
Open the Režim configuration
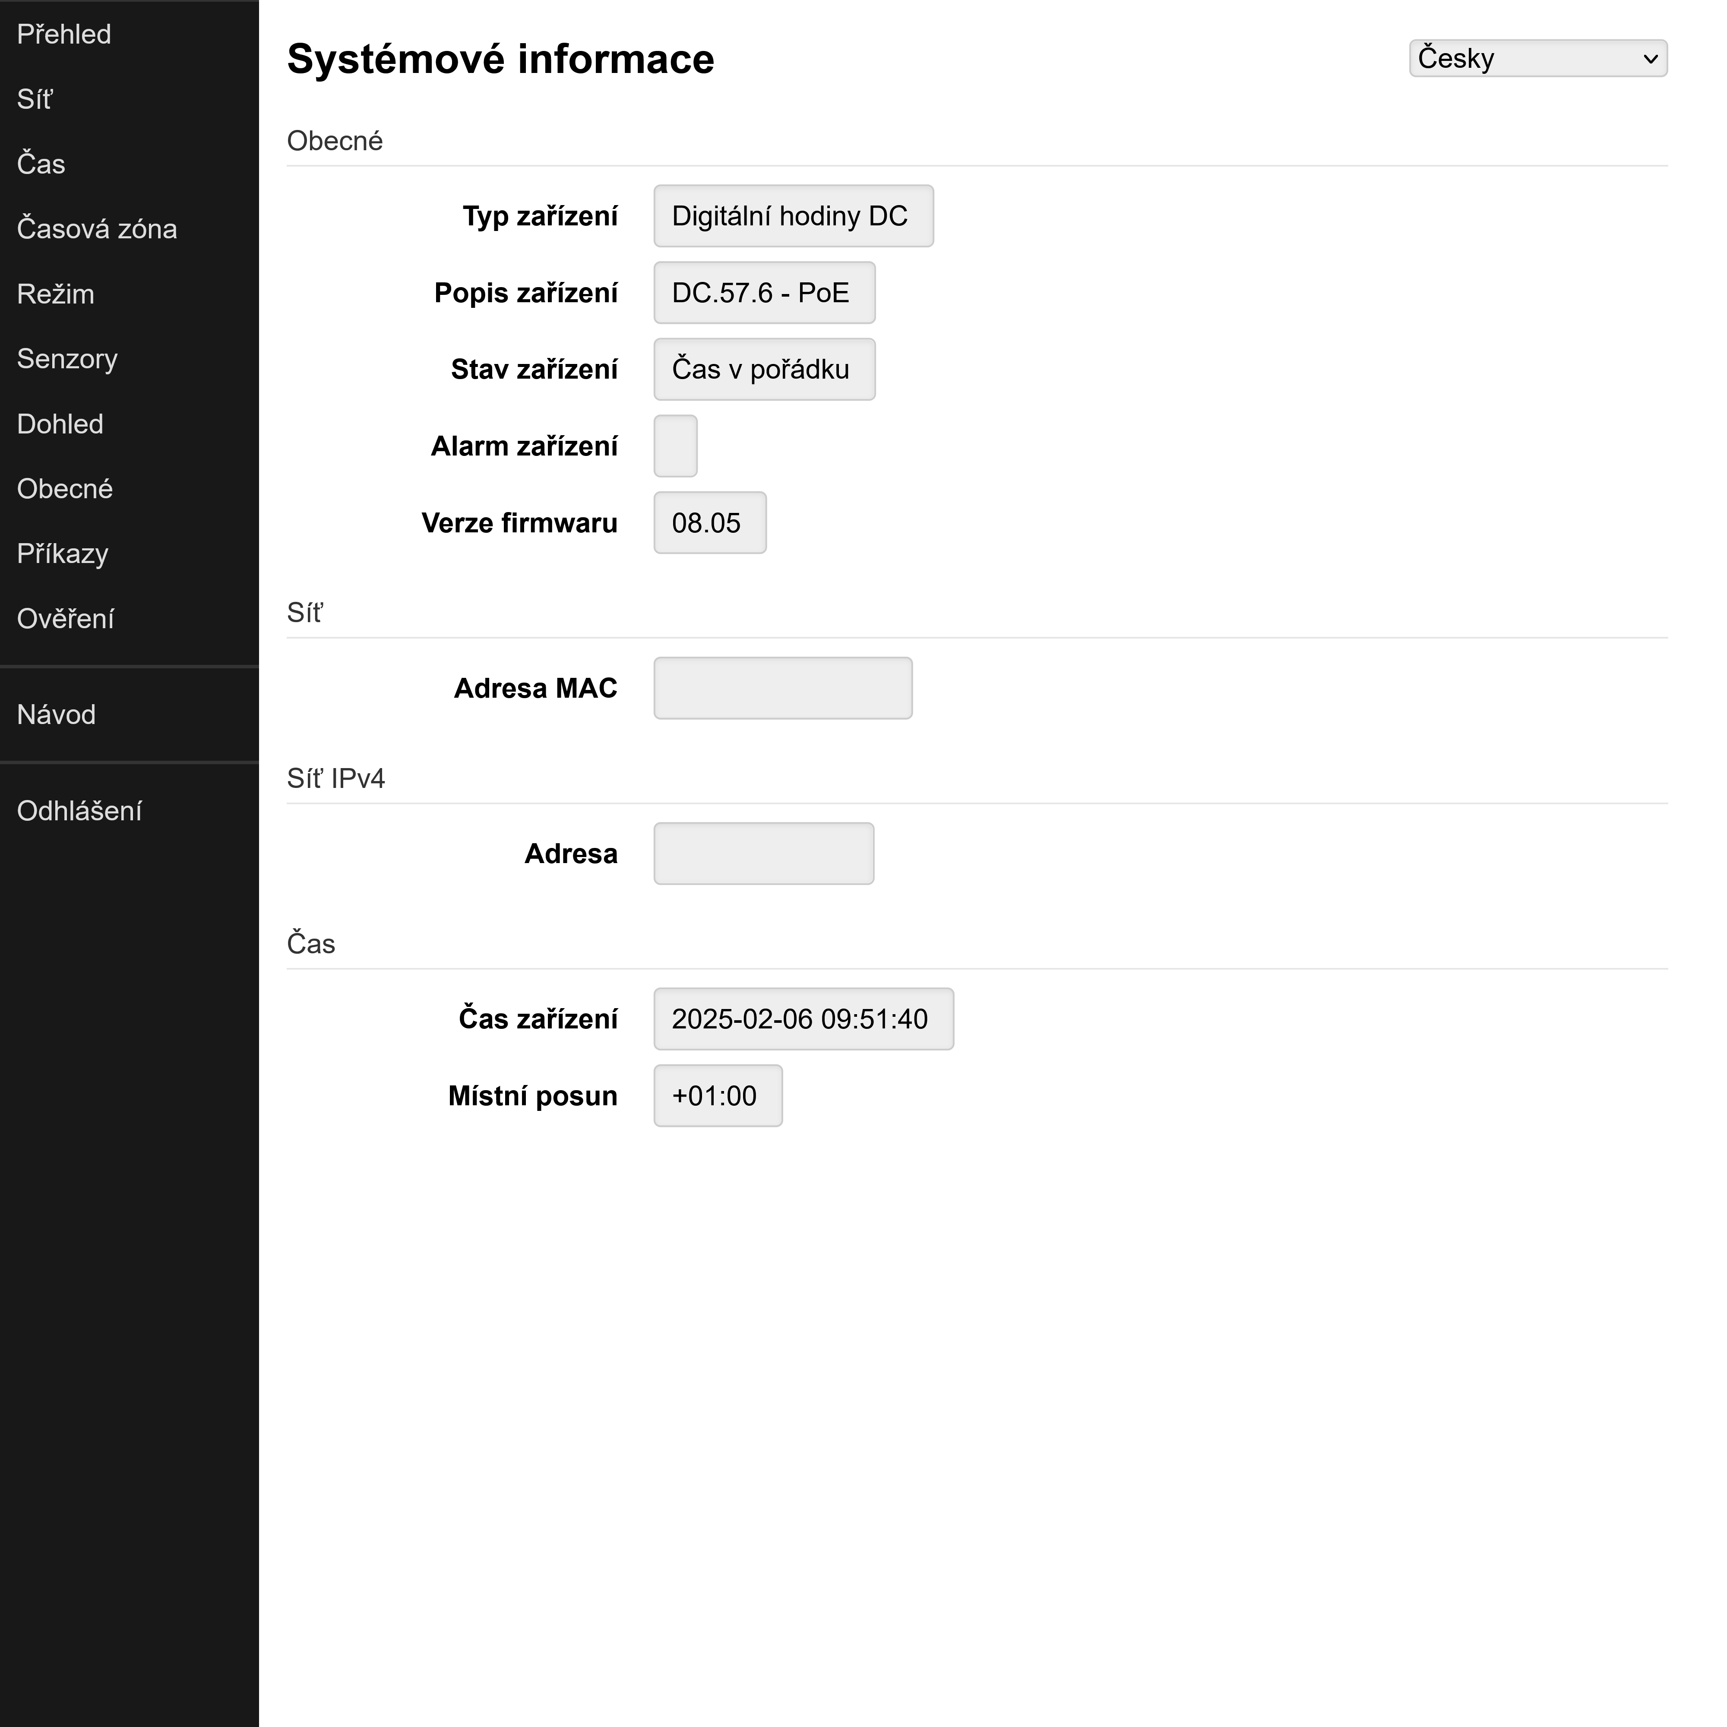(x=55, y=294)
